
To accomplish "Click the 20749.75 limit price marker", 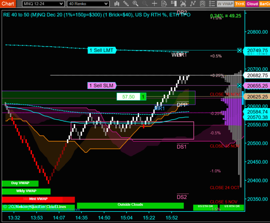I will tap(257, 51).
